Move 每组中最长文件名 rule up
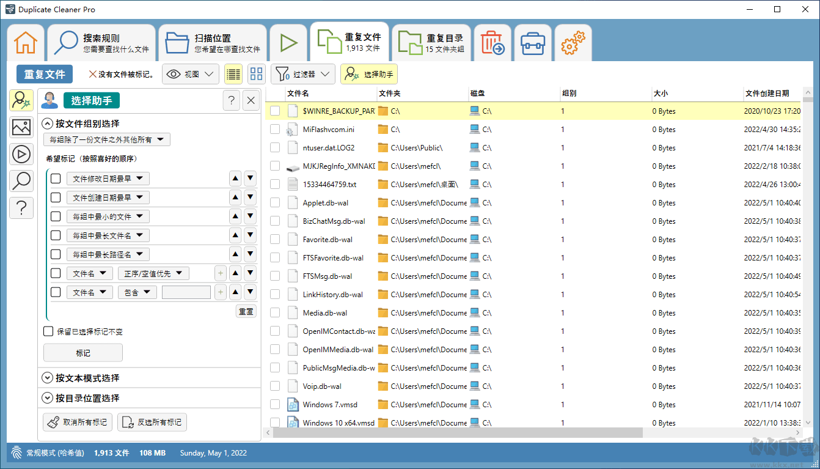 coord(235,235)
